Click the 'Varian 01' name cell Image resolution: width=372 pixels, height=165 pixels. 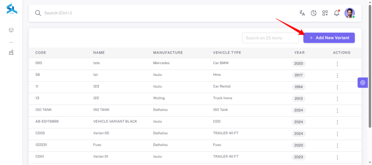tap(101, 156)
